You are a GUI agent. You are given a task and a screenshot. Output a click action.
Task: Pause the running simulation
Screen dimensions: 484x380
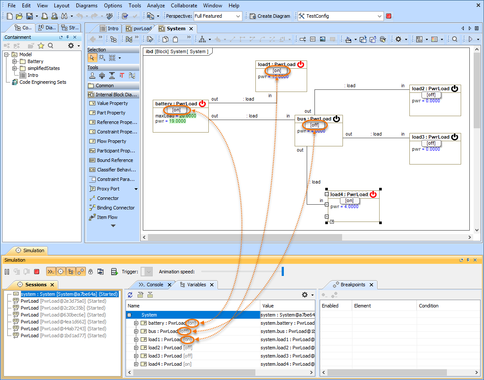pyautogui.click(x=7, y=272)
